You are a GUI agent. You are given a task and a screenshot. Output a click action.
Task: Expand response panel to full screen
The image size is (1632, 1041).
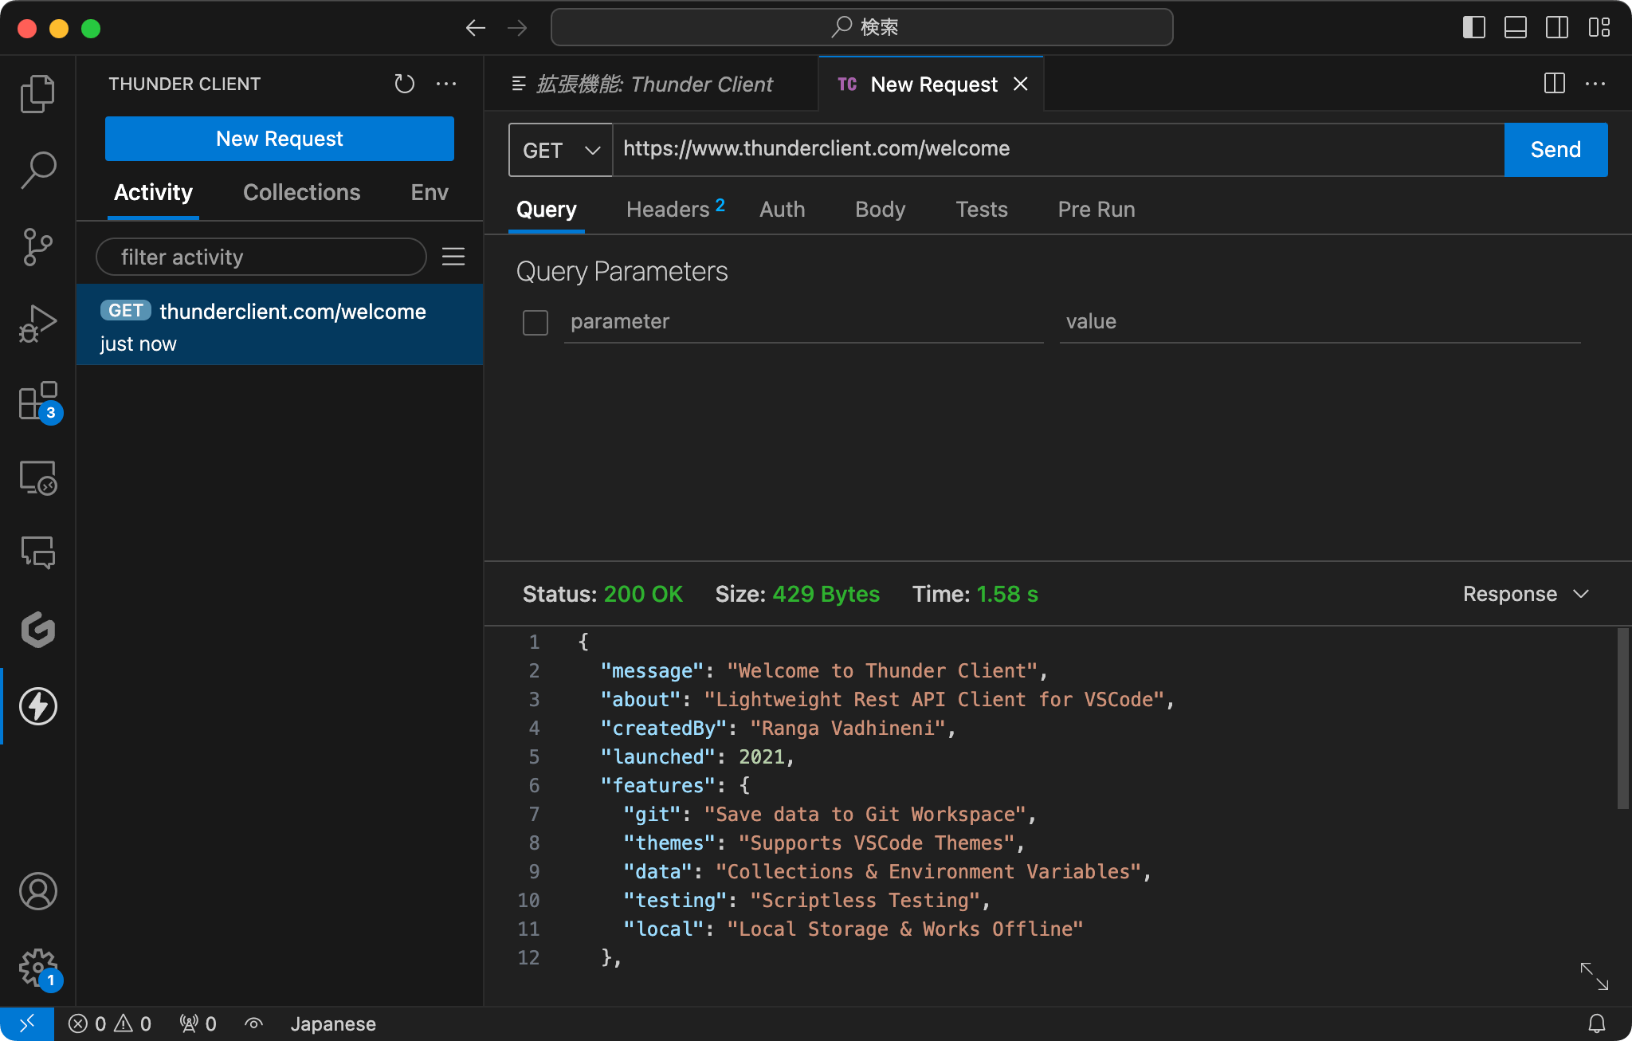[x=1595, y=976]
